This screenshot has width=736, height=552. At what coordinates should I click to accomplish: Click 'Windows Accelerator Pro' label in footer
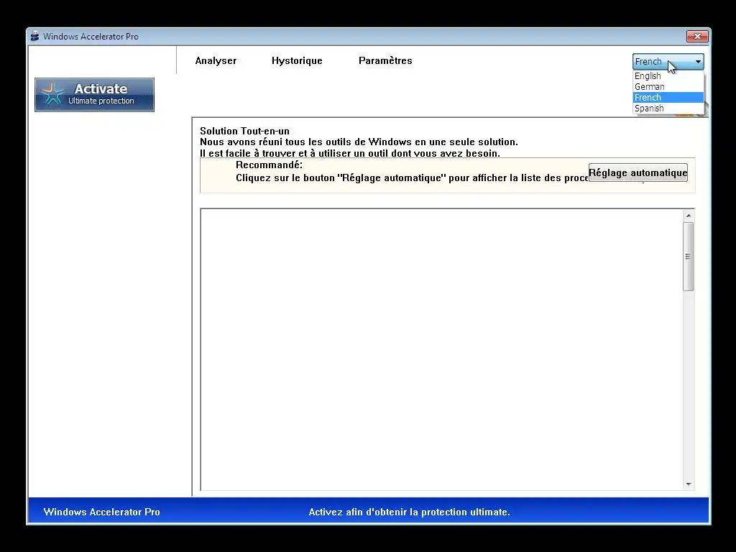click(x=102, y=512)
